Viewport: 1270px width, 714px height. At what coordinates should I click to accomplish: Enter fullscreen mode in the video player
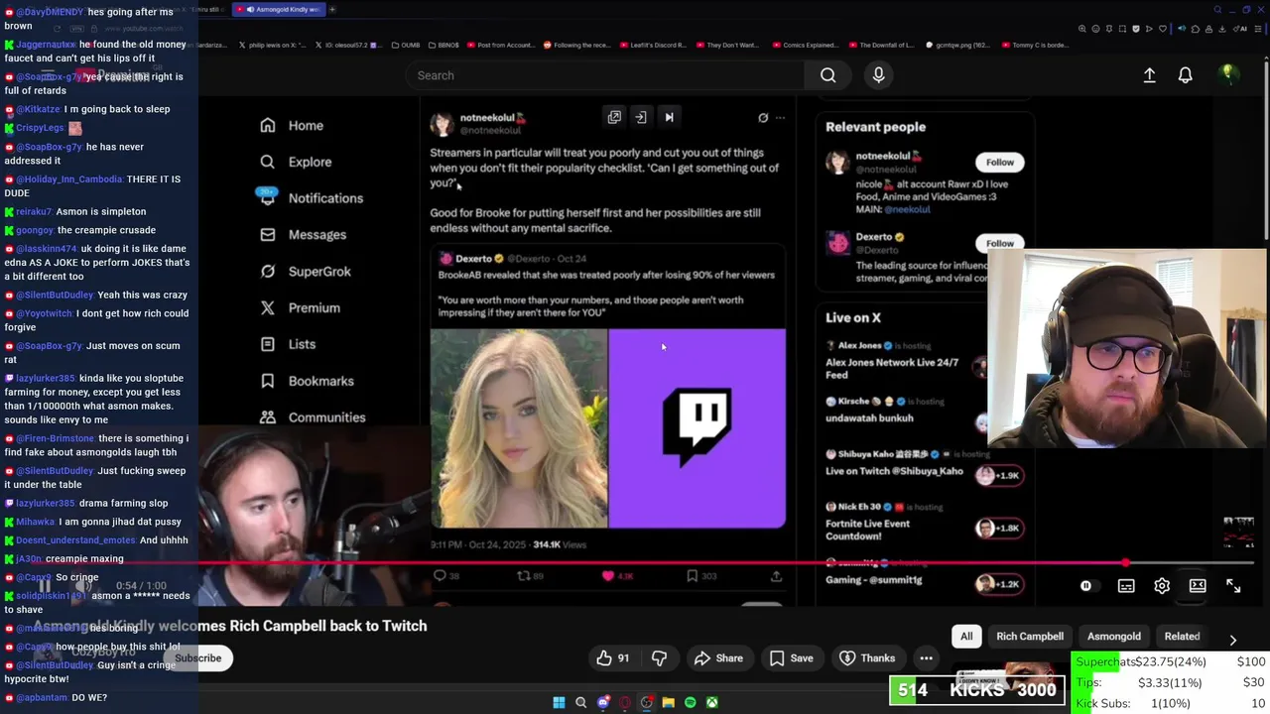1233,586
